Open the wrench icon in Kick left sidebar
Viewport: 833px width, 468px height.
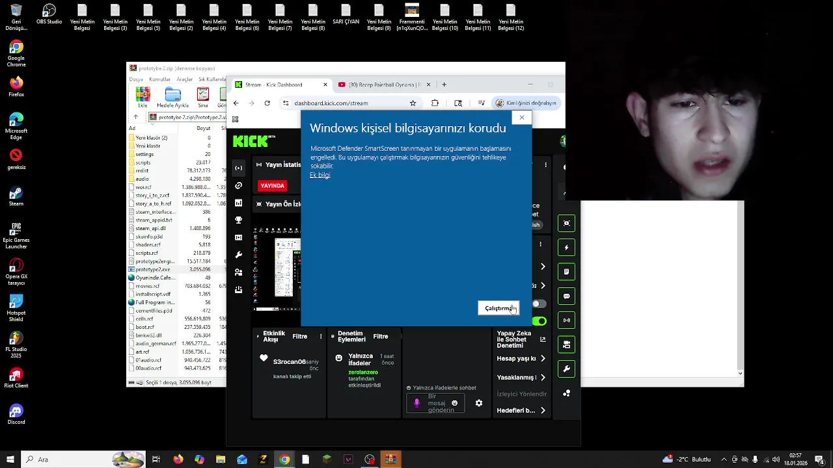tap(238, 255)
